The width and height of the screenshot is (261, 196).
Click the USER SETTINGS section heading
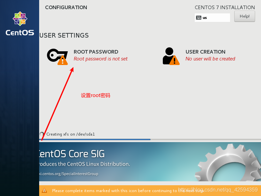point(64,36)
